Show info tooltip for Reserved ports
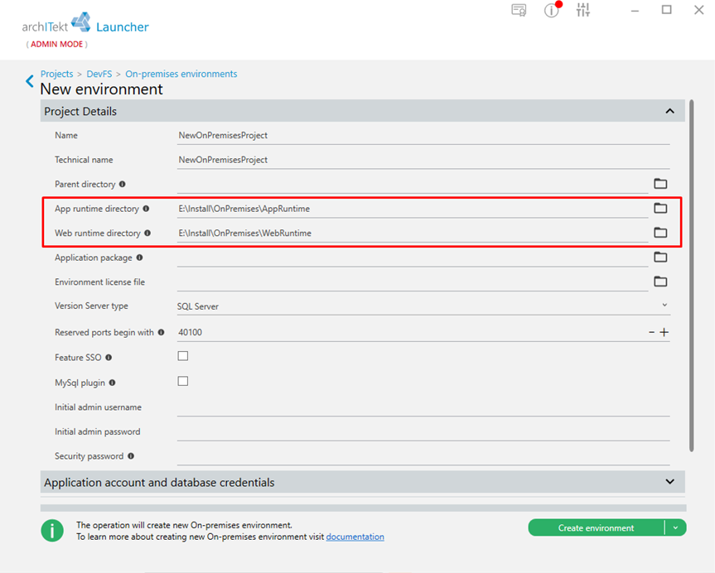Image resolution: width=715 pixels, height=573 pixels. point(161,332)
